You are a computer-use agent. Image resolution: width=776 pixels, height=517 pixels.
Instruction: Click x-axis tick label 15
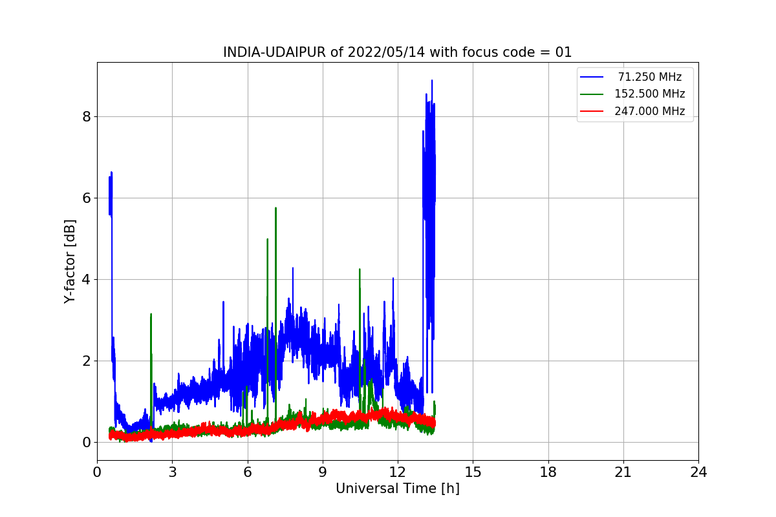(473, 472)
